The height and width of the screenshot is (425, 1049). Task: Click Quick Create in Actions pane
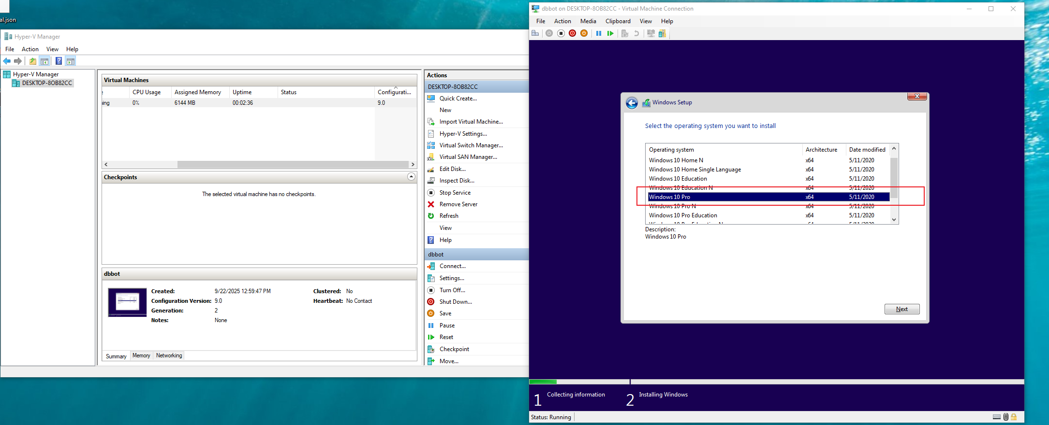[x=458, y=99]
